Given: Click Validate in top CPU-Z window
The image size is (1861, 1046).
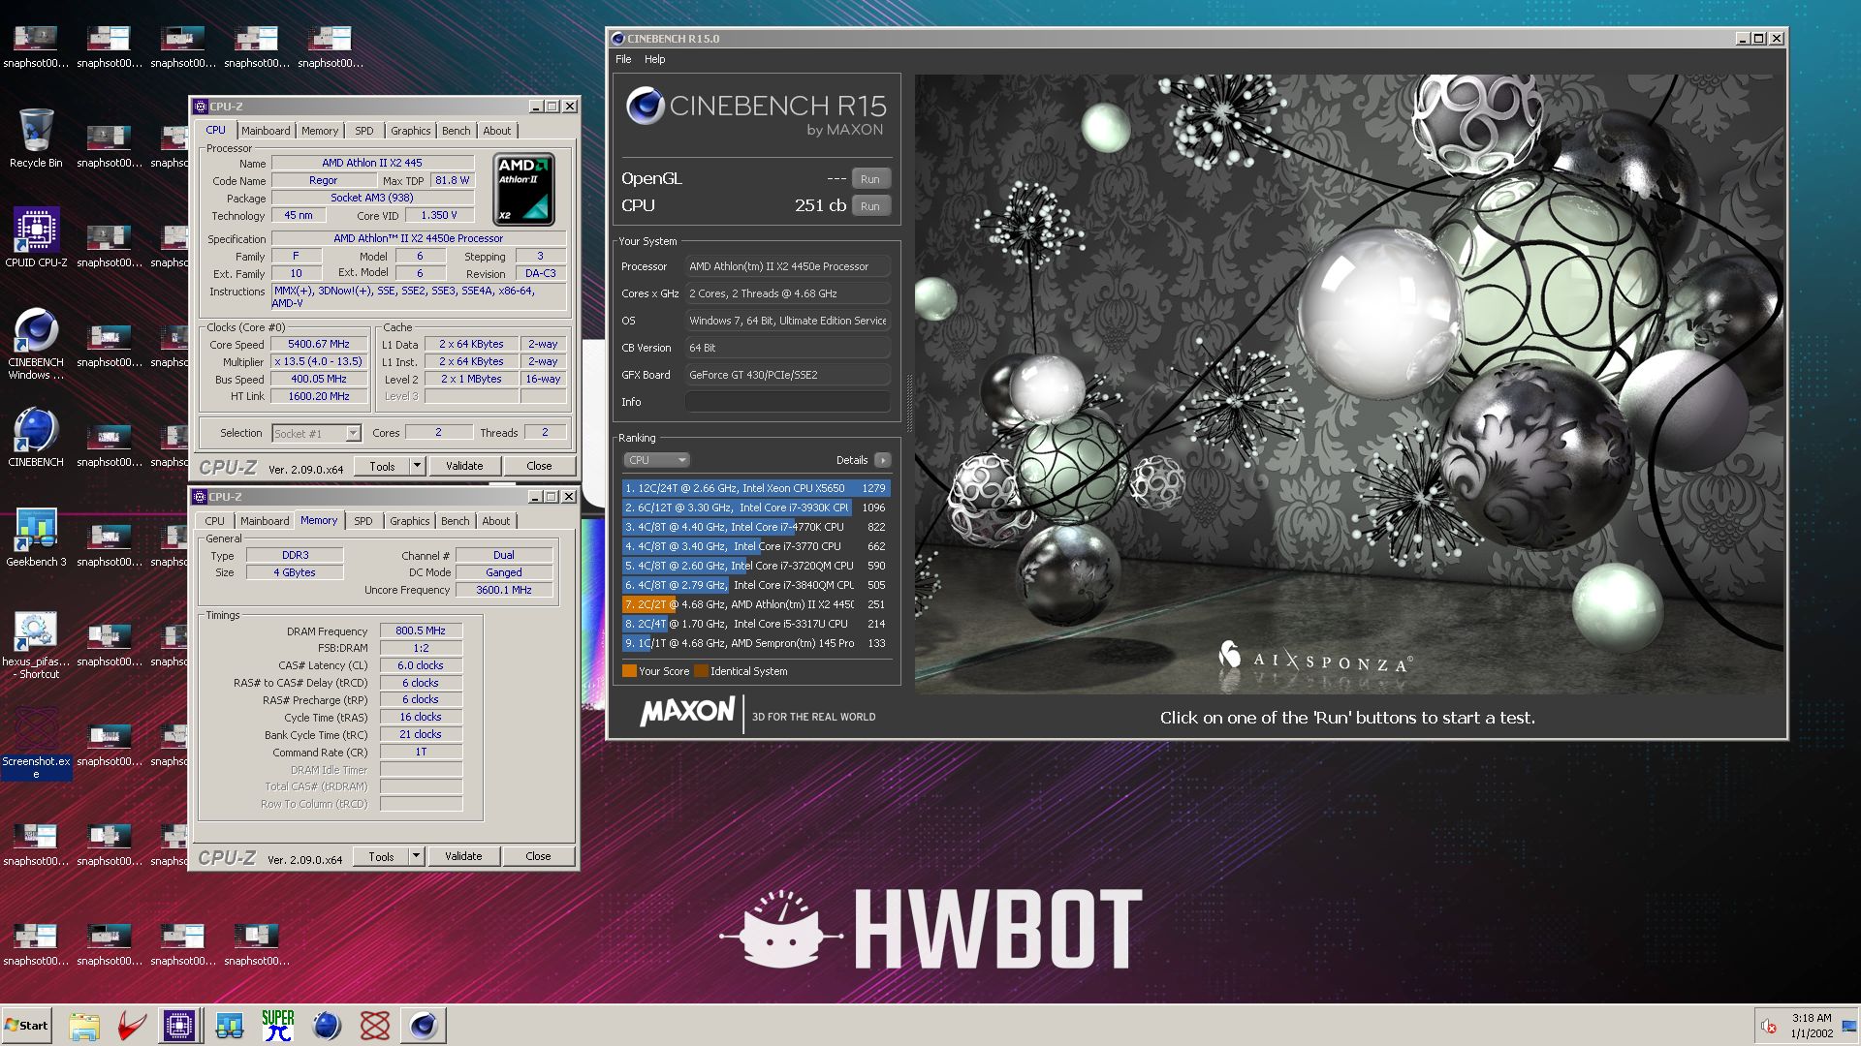Looking at the screenshot, I should click(x=464, y=466).
